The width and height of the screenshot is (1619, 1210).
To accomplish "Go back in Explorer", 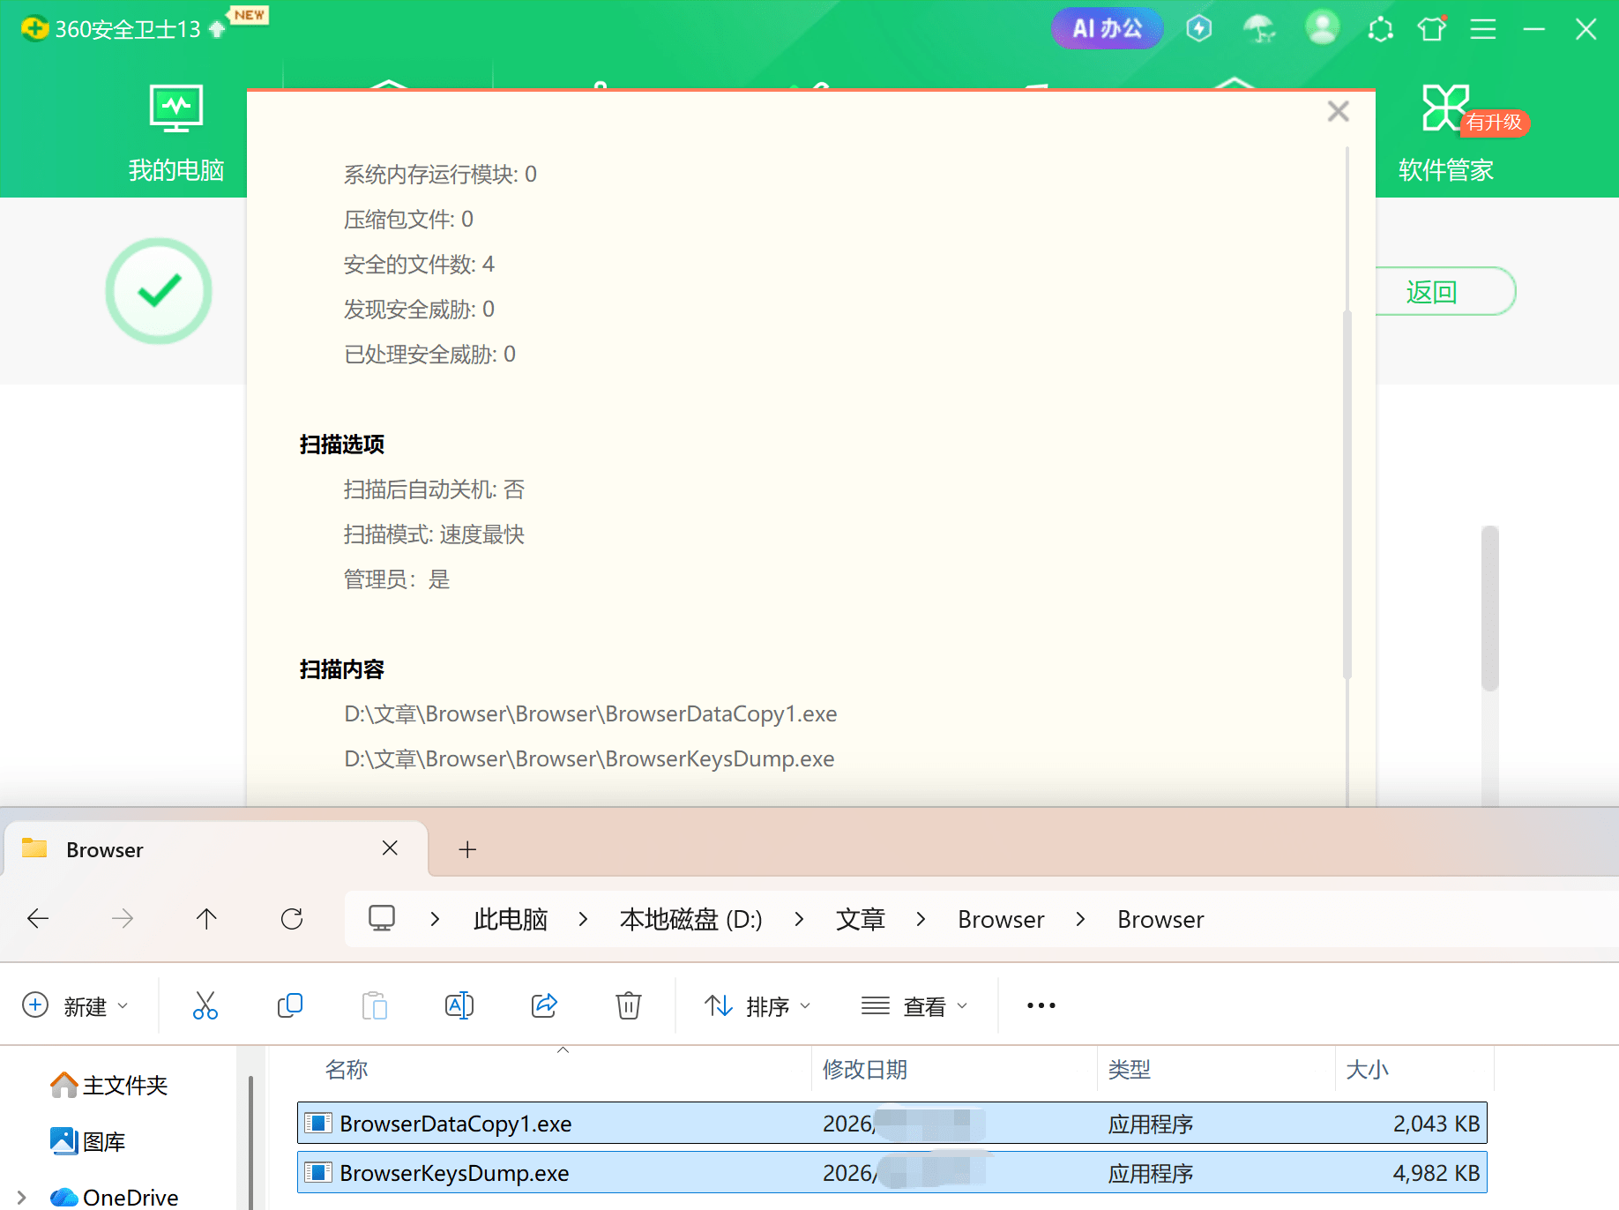I will click(38, 919).
